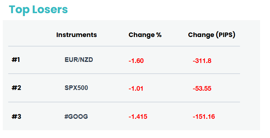Select the -1.01 change percent value
This screenshot has height=138, width=270.
[136, 89]
